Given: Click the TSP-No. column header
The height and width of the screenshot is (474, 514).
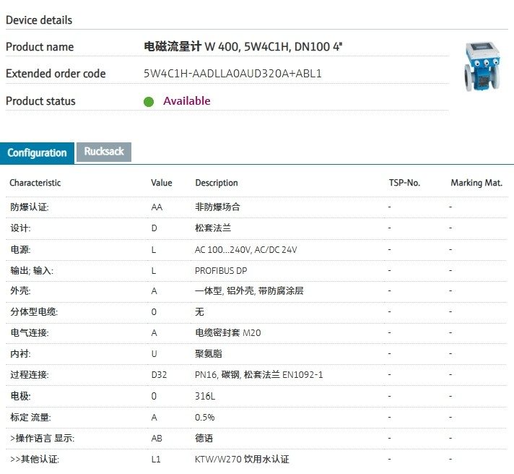Looking at the screenshot, I should 404,183.
